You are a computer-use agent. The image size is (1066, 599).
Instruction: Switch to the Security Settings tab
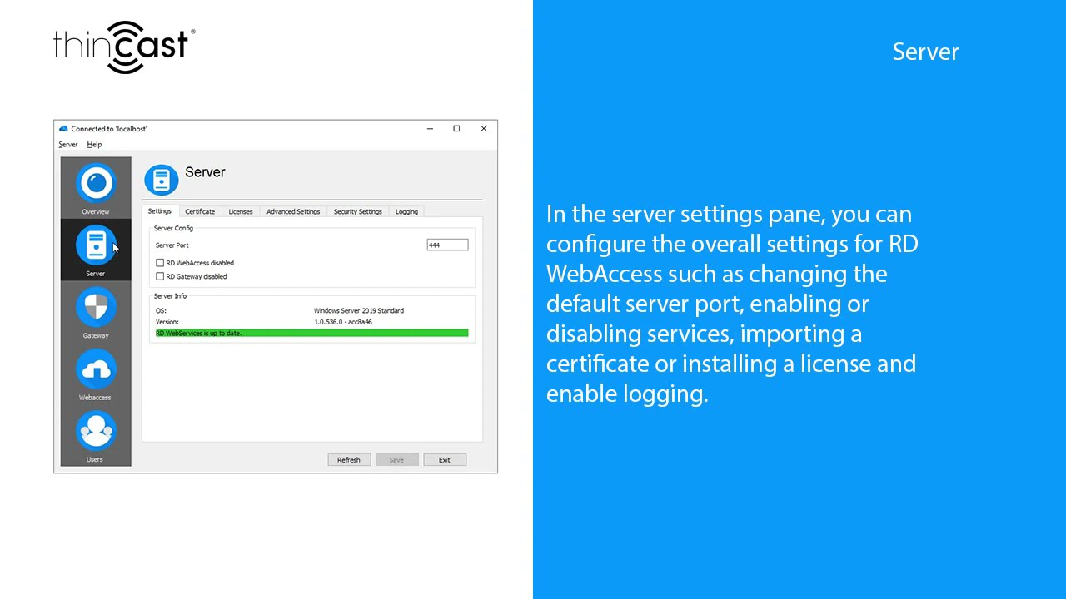point(358,211)
